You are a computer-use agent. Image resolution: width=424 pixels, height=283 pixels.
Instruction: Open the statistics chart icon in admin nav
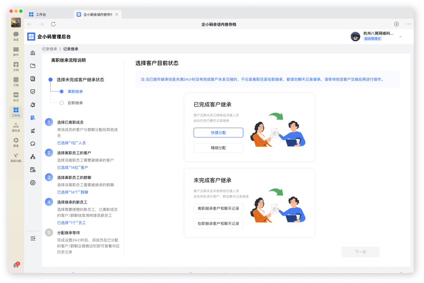pos(33,131)
